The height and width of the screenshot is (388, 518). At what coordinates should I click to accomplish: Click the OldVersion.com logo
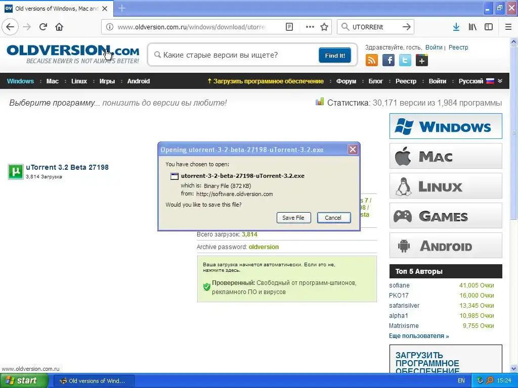[x=73, y=54]
